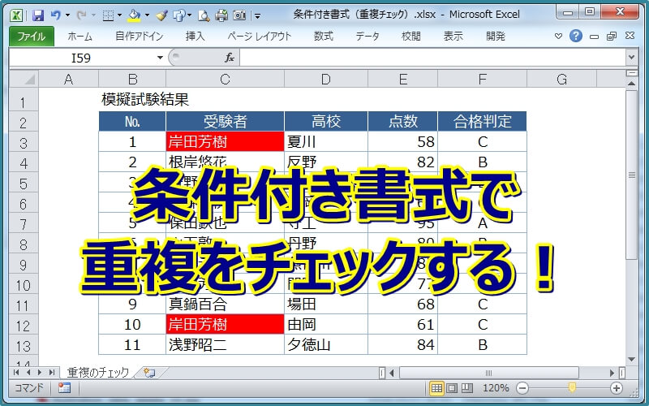Click the Select All corner triangle
The image size is (649, 406).
24,79
